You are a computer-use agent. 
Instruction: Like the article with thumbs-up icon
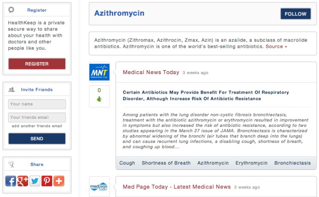(x=99, y=99)
